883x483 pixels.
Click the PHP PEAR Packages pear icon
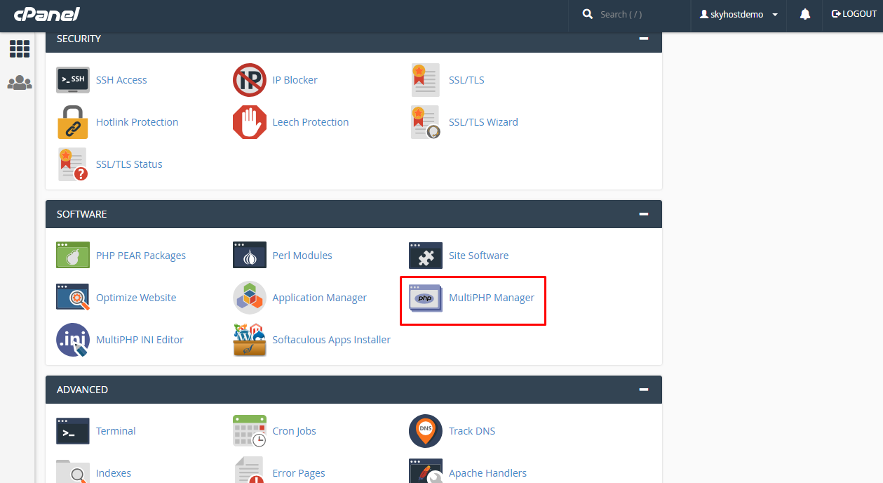pyautogui.click(x=73, y=256)
